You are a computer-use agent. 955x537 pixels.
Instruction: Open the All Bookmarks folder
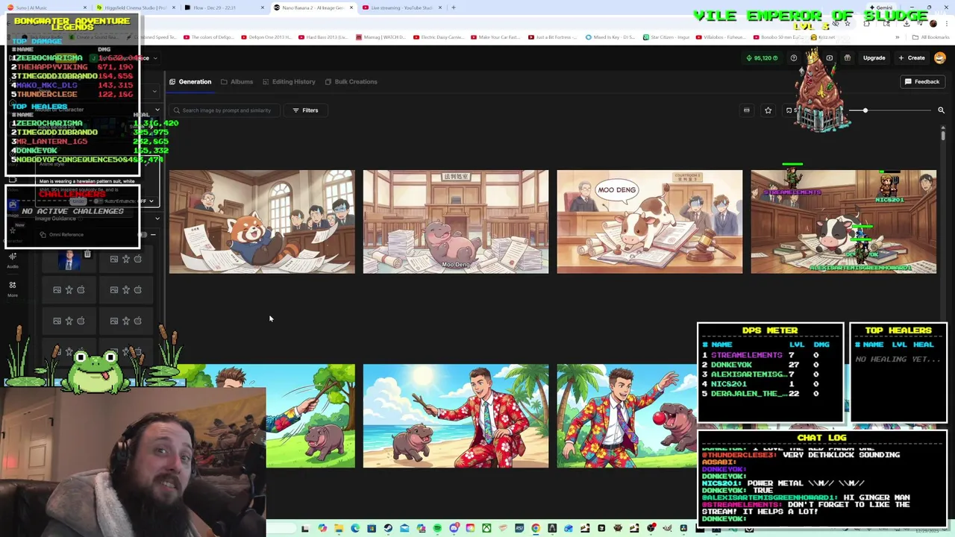pyautogui.click(x=932, y=37)
